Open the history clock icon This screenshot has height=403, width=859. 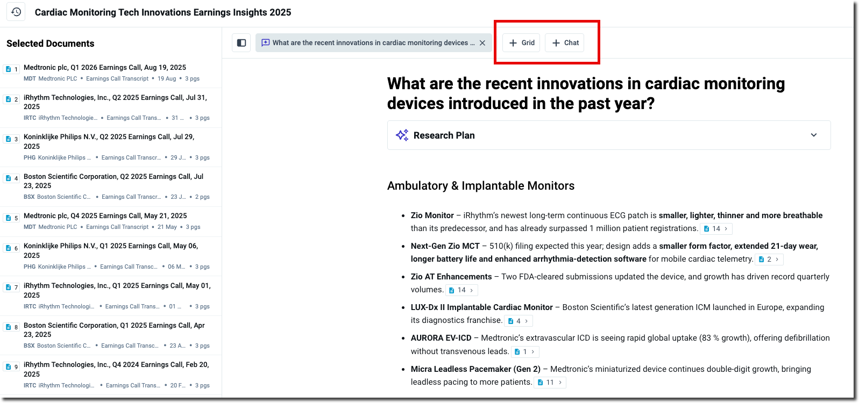(16, 12)
